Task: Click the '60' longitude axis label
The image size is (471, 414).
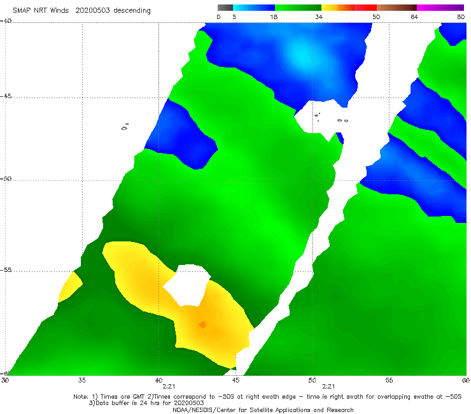Action: pyautogui.click(x=466, y=380)
